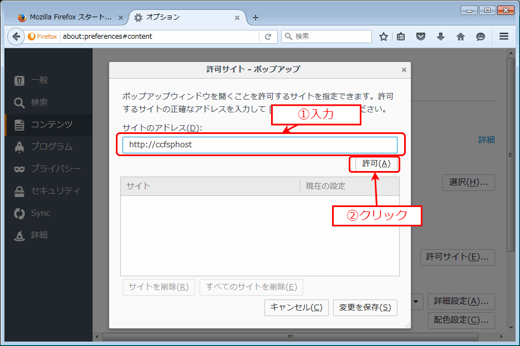Viewport: 520px width, 346px height.
Task: Open a new tab with plus button
Action: coord(256,18)
